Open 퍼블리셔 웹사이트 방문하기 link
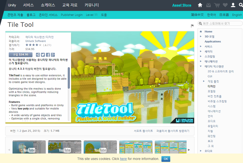 click(x=173, y=131)
